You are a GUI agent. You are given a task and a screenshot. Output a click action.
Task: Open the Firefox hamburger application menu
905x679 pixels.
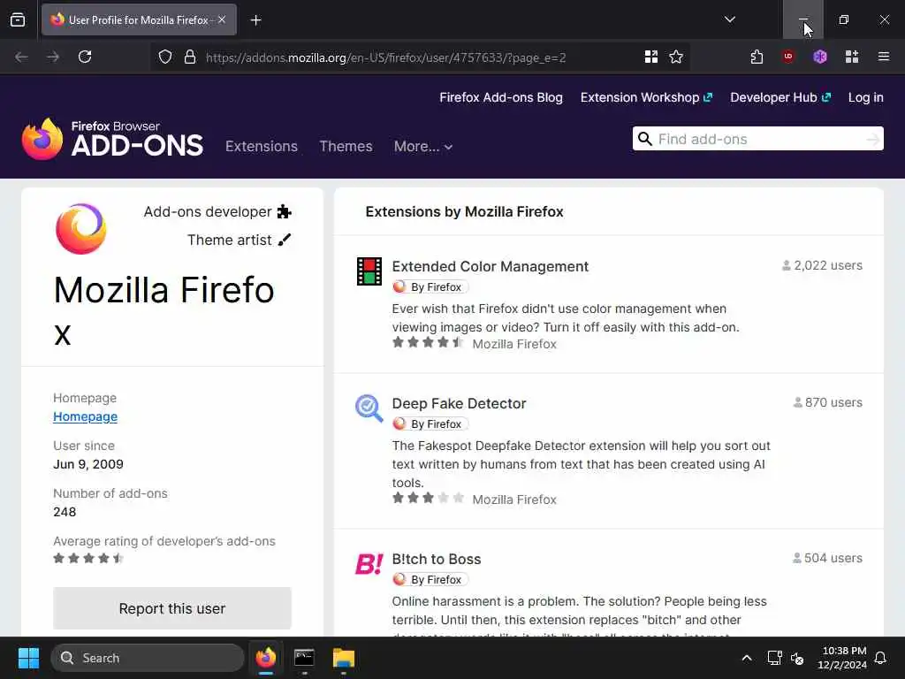point(884,57)
